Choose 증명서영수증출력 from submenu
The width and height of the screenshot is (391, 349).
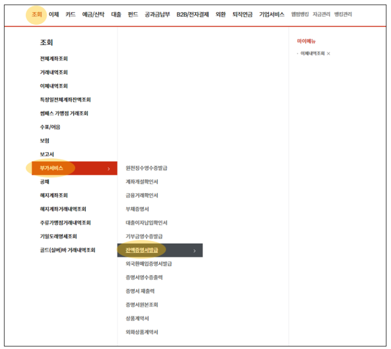coord(144,277)
